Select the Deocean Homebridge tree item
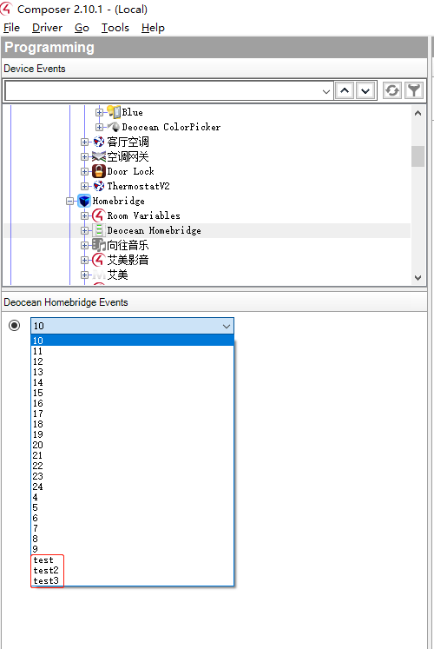 coord(154,230)
